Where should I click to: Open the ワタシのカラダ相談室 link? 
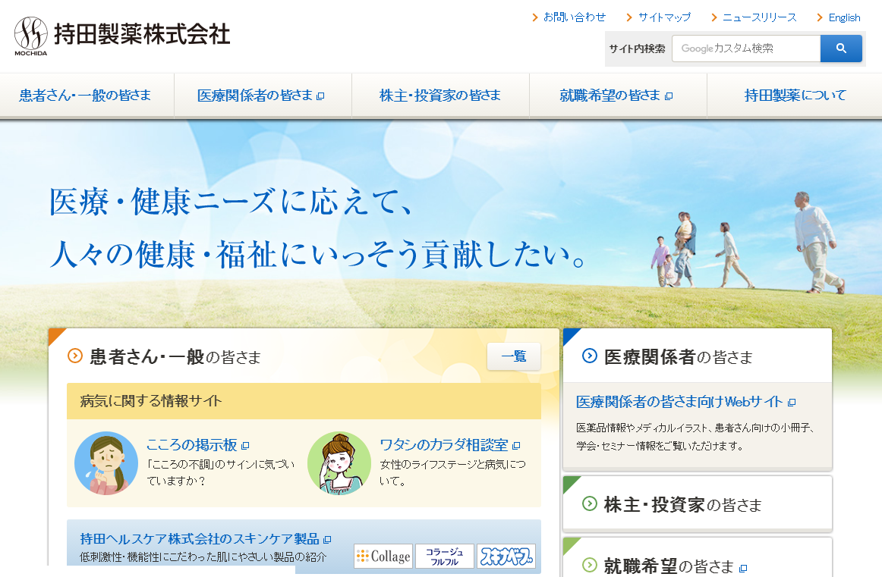click(444, 445)
